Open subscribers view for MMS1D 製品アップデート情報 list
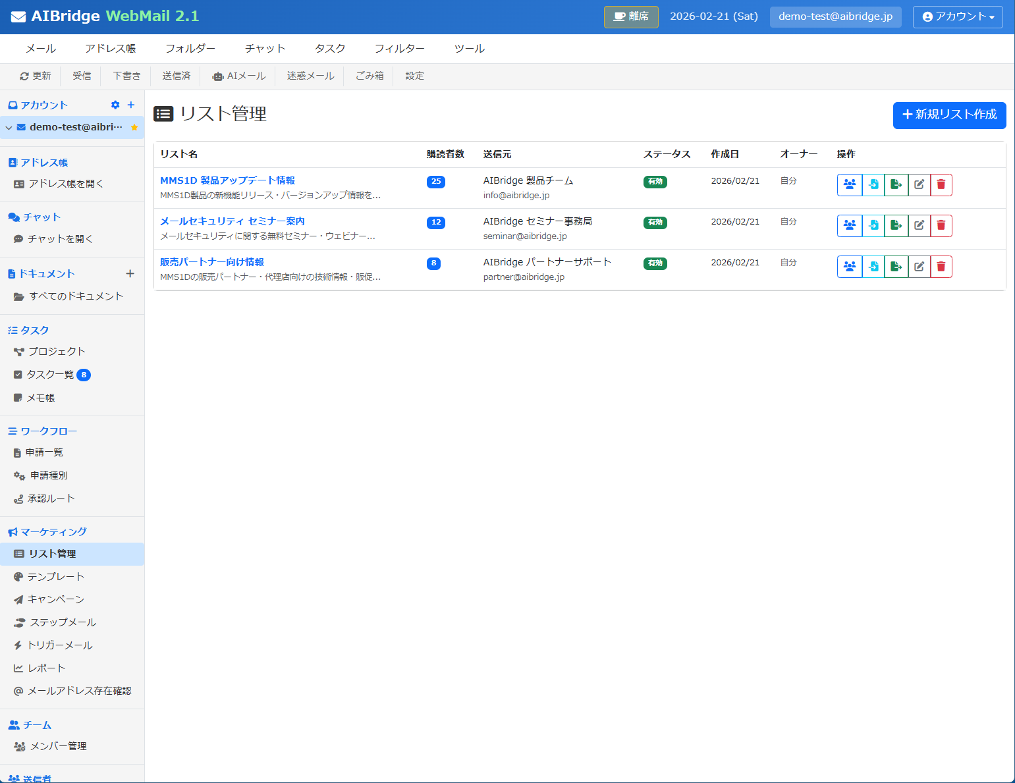Screen dimensions: 1015x783 coord(849,185)
